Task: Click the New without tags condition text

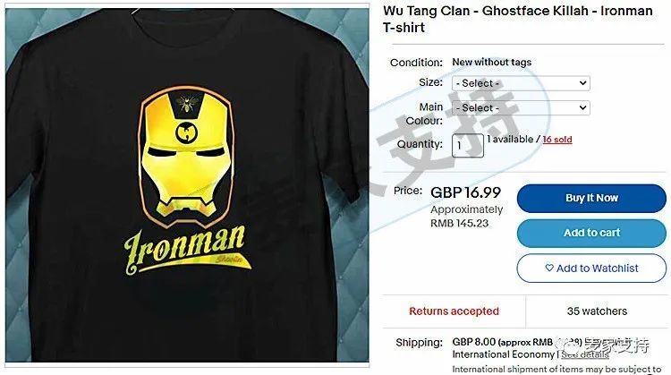Action: coord(492,62)
